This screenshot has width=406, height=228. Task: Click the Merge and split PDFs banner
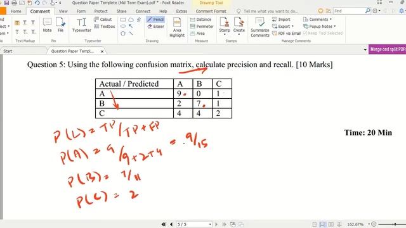pos(388,49)
